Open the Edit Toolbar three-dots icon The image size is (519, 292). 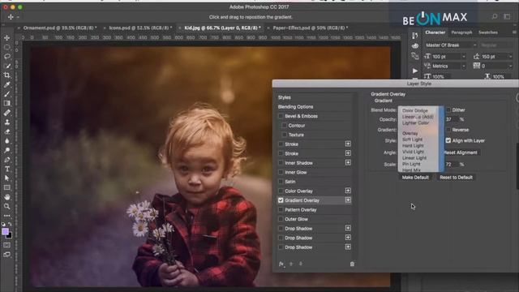pyautogui.click(x=7, y=216)
